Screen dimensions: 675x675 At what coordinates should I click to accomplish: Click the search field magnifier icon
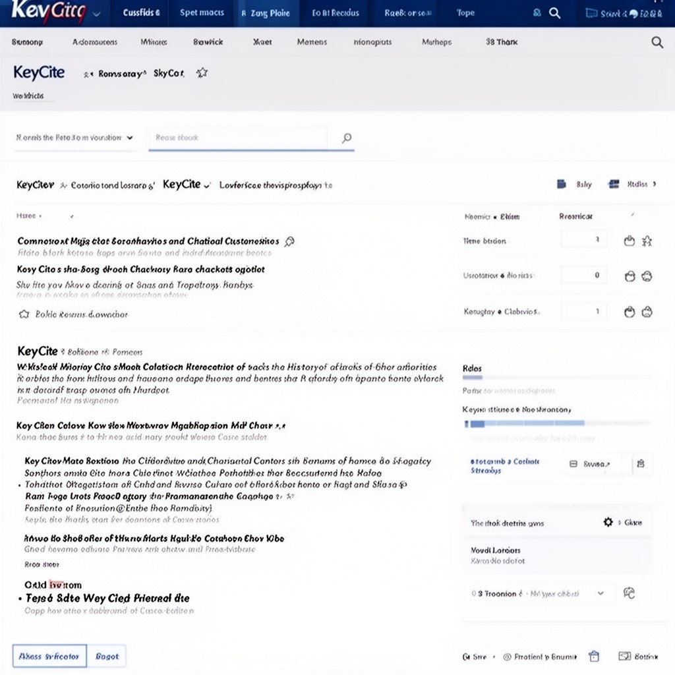347,138
